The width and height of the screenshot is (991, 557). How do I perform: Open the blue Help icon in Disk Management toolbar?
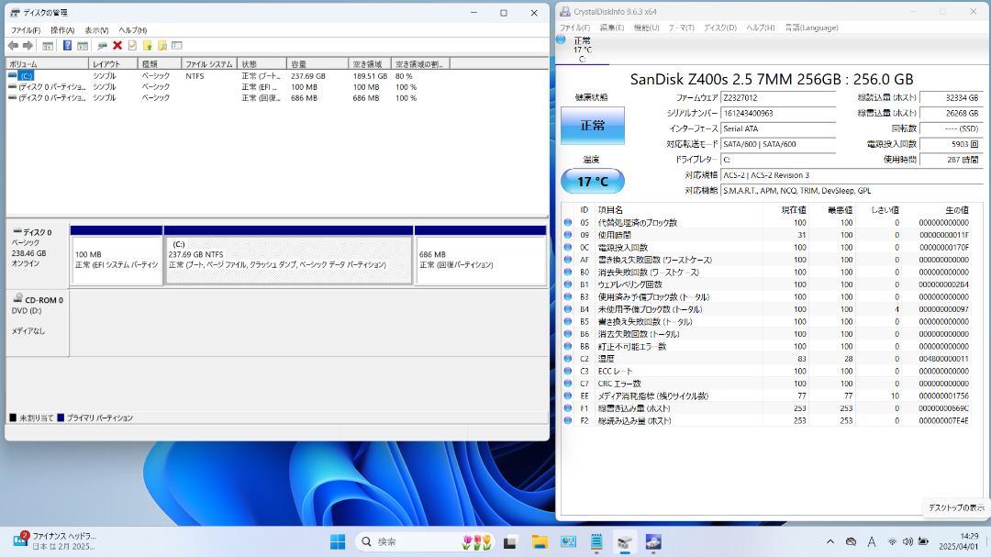click(x=67, y=46)
